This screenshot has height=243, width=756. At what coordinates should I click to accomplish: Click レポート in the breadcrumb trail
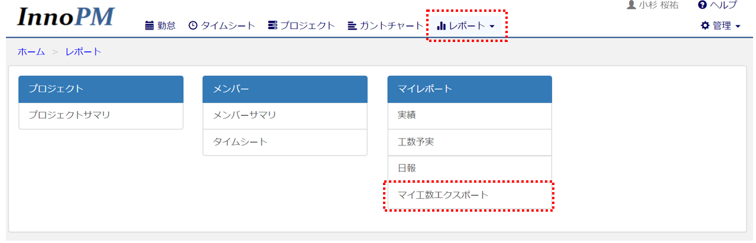coord(83,51)
